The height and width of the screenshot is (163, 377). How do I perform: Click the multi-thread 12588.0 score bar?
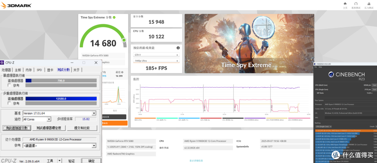[61, 99]
